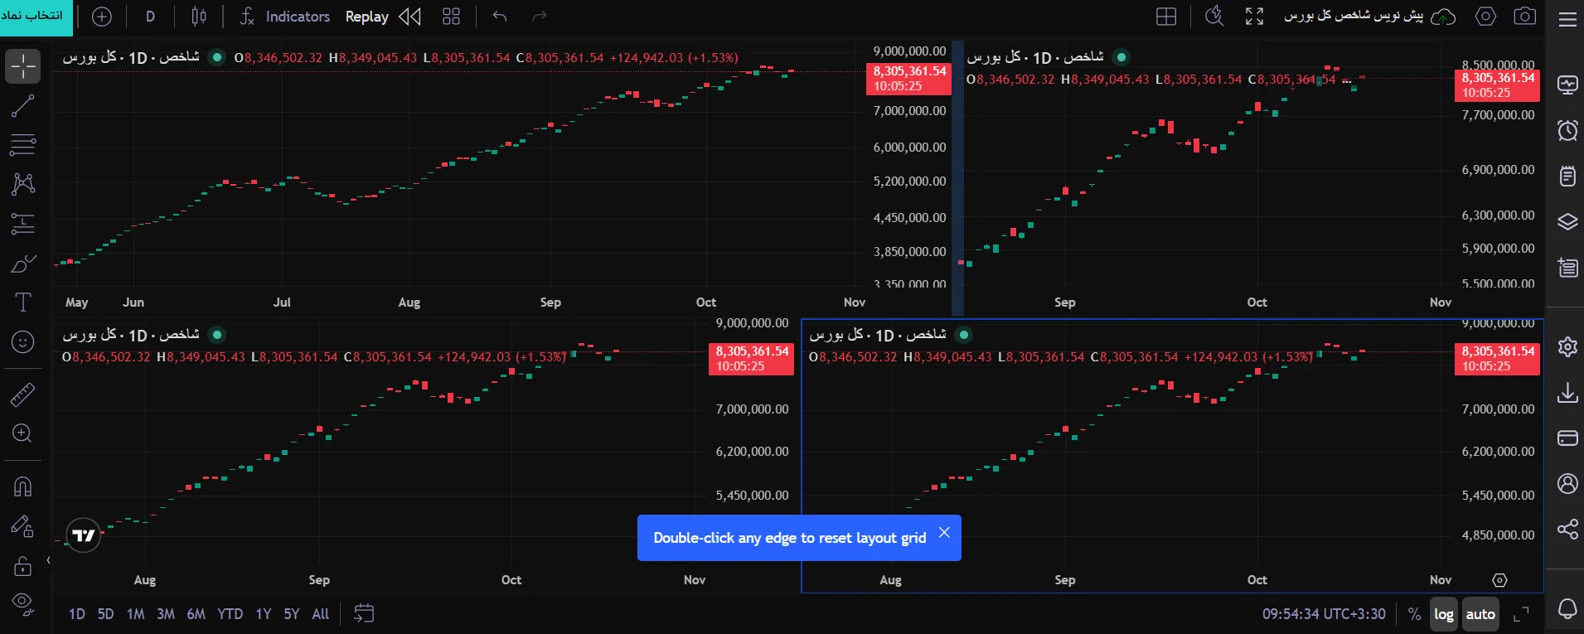Open the forecasting and measurement tools
The height and width of the screenshot is (634, 1584).
[x=23, y=223]
